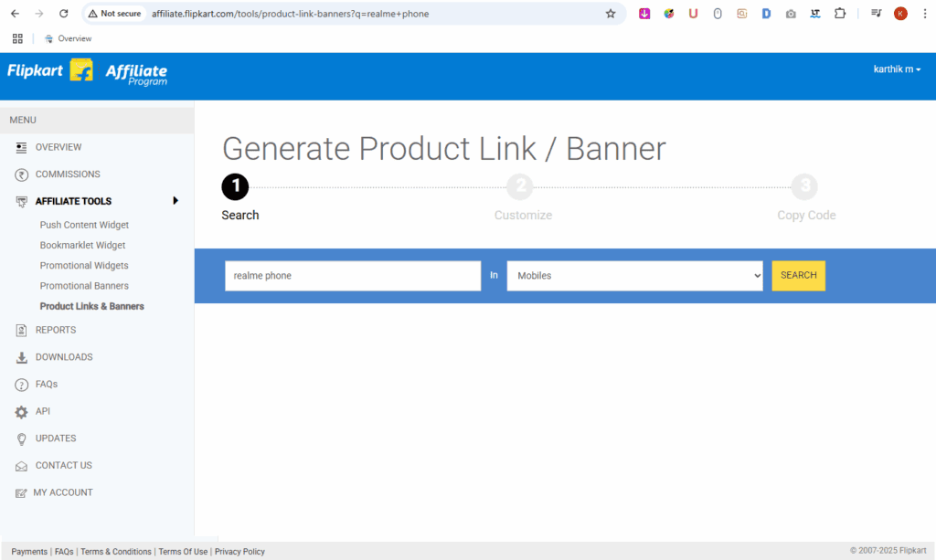Screen dimensions: 936x560
Task: Open the Extensions puzzle icon
Action: [x=840, y=13]
